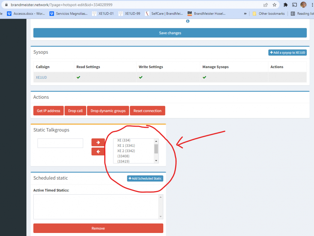Select (33419) in the talkgroups list
This screenshot has height=236, width=314.
coord(123,161)
